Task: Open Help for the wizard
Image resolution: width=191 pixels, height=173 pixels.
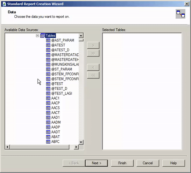Action: point(173,163)
